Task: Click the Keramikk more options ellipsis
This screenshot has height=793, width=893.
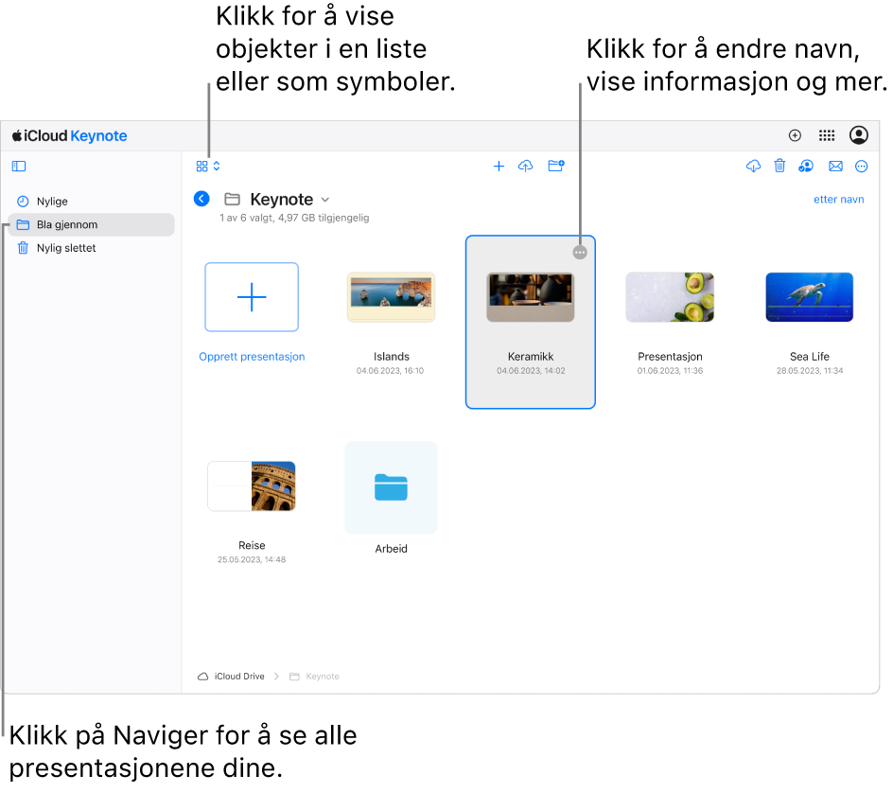Action: [x=580, y=253]
